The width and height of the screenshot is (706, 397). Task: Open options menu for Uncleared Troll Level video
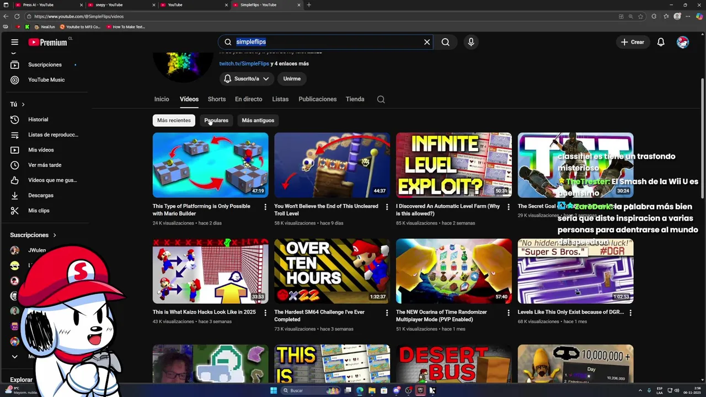pyautogui.click(x=387, y=207)
